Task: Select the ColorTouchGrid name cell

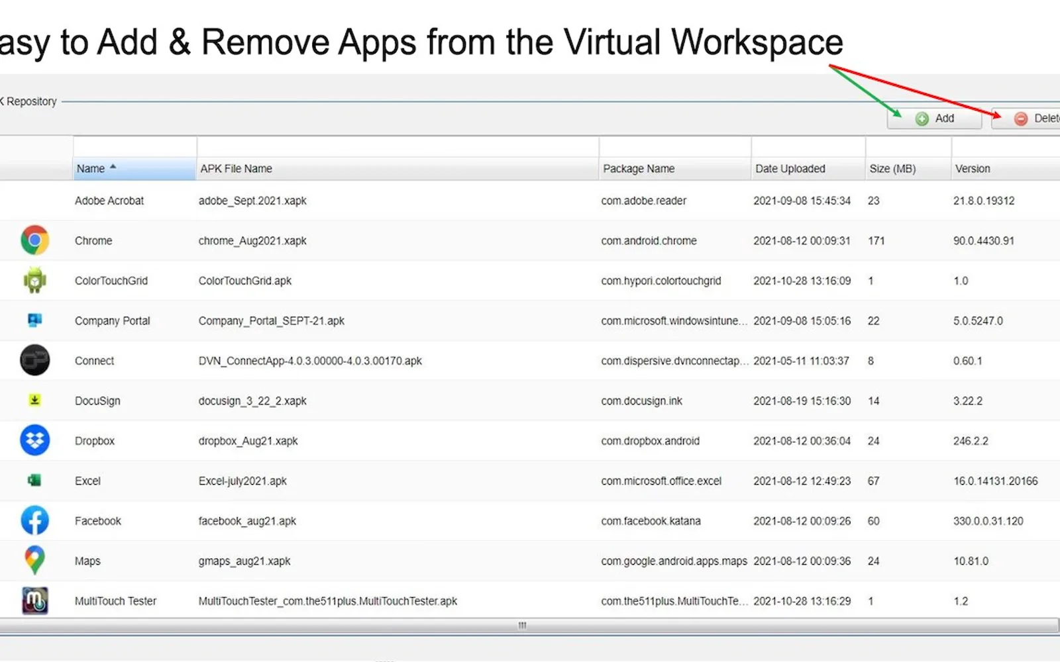Action: click(111, 281)
